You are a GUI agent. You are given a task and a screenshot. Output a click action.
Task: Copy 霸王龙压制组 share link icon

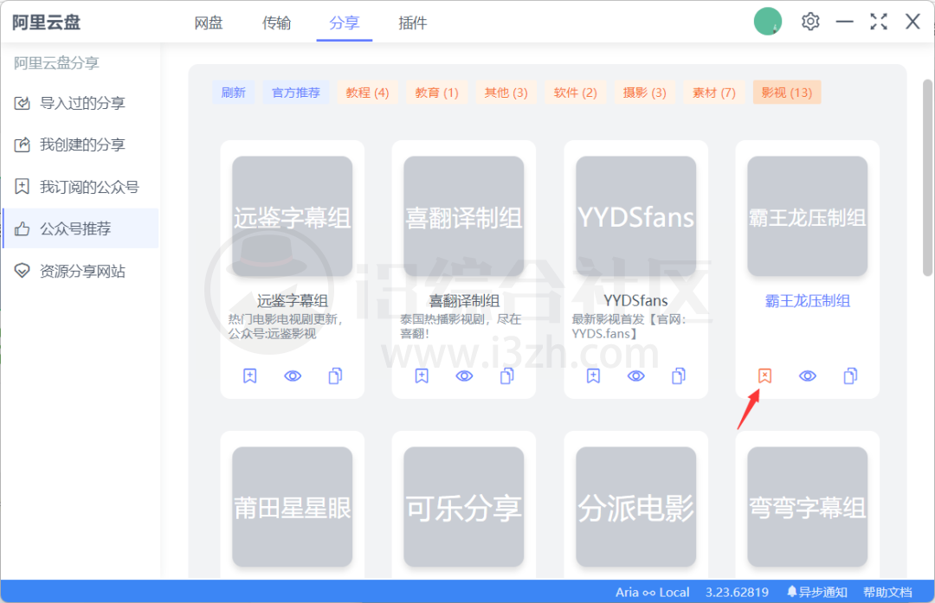point(850,376)
